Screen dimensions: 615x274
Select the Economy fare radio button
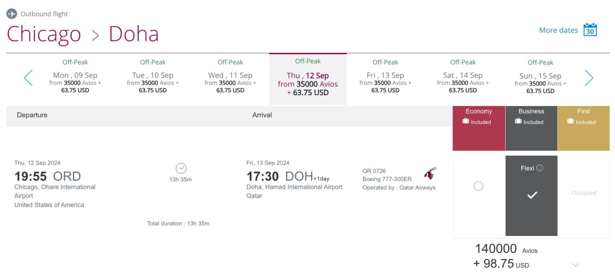(479, 186)
